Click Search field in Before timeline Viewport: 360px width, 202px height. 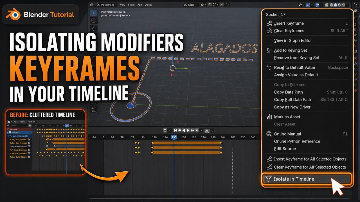(x=18, y=126)
